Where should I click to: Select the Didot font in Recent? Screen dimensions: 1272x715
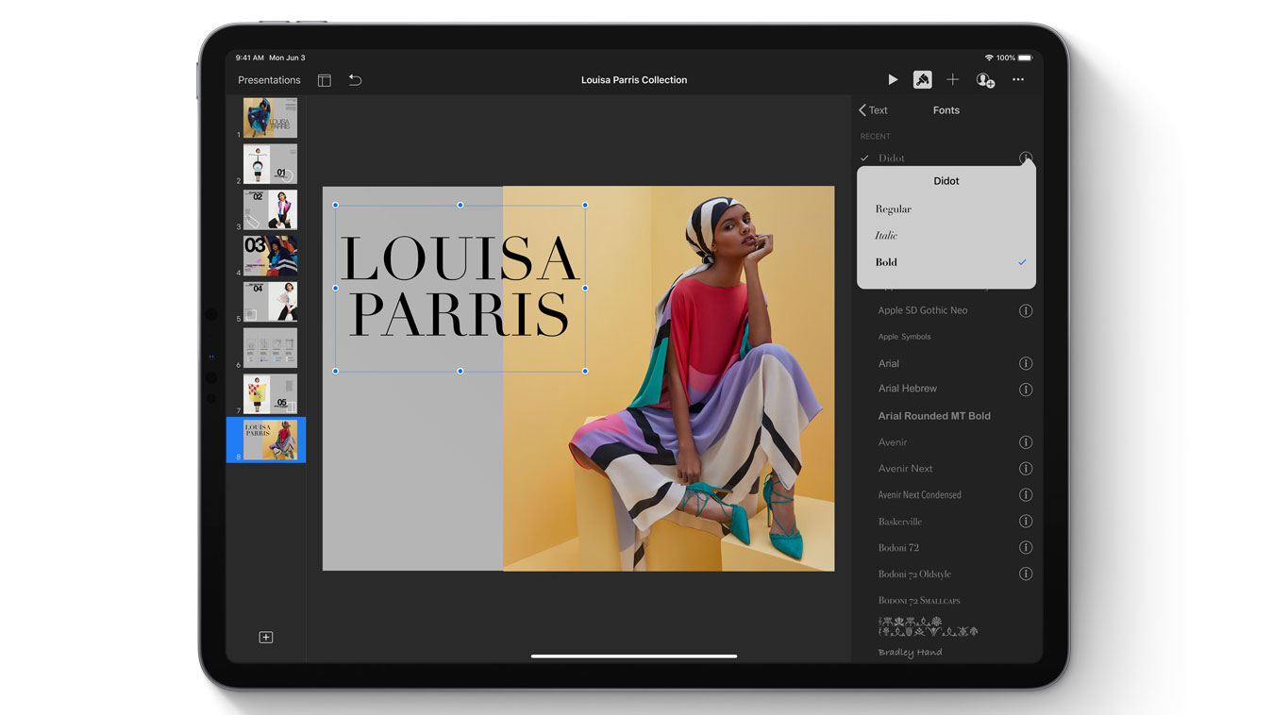pyautogui.click(x=892, y=158)
